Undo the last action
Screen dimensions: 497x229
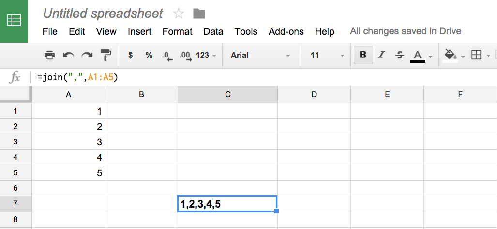(x=68, y=56)
